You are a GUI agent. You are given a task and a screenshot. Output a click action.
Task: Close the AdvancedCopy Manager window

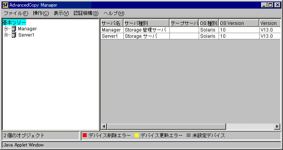(277, 5)
